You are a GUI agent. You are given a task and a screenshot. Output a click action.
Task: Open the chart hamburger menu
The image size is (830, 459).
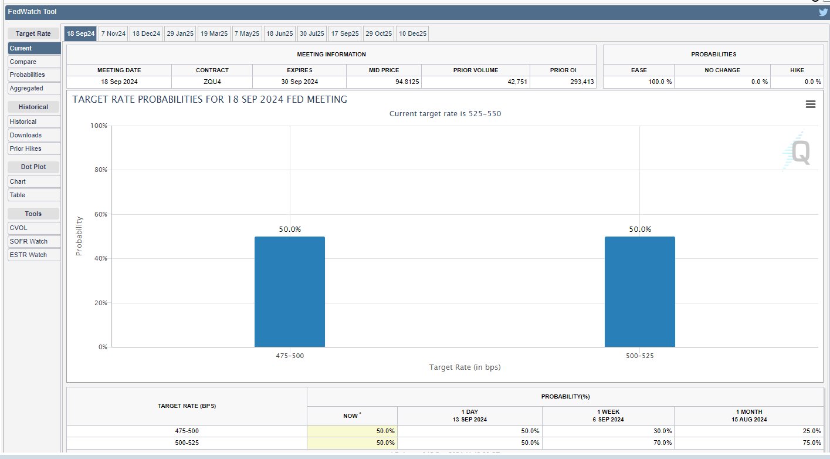(x=811, y=104)
